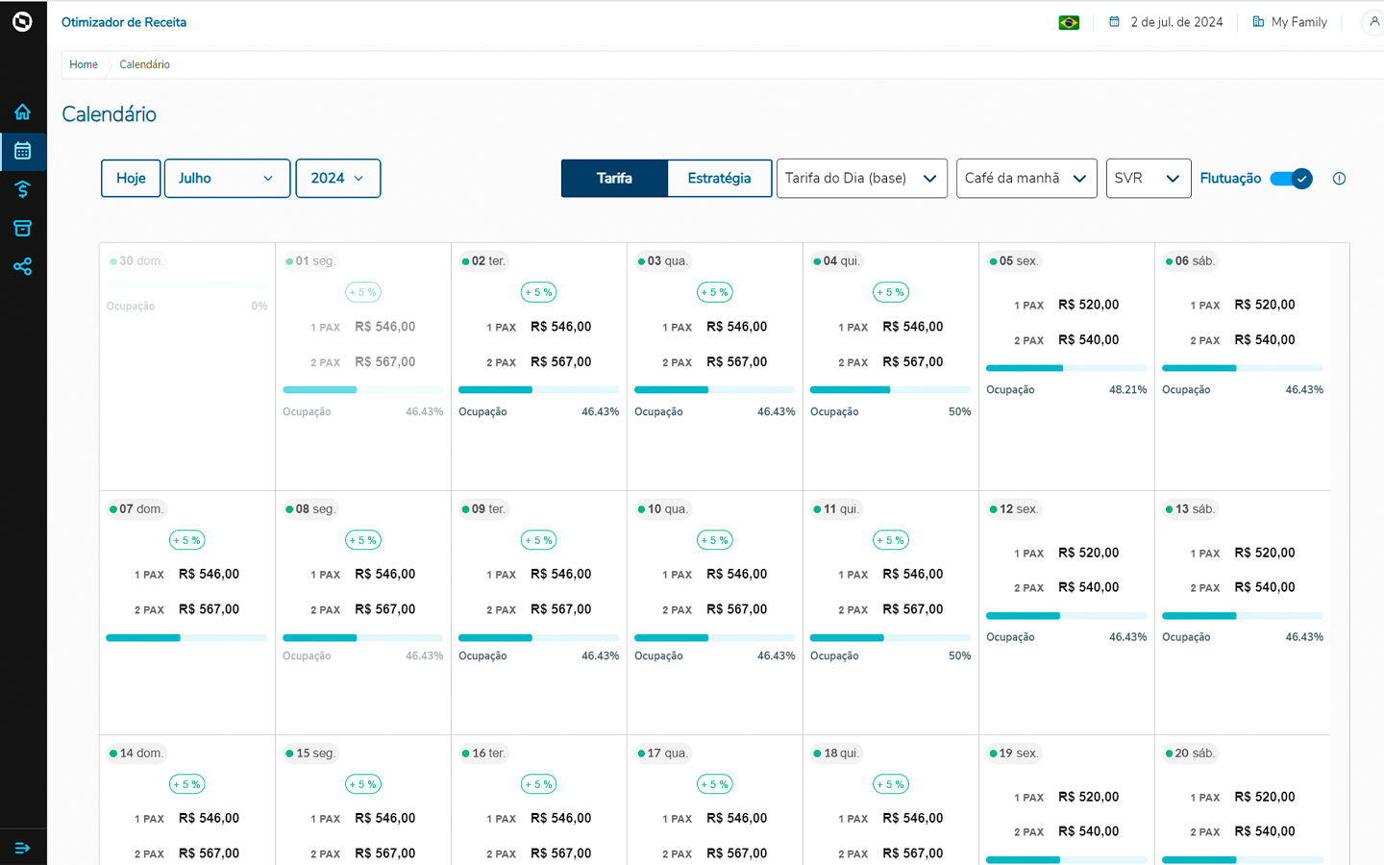Expand the Tarifa do Dia (base) dropdown
1384x865 pixels.
click(862, 179)
